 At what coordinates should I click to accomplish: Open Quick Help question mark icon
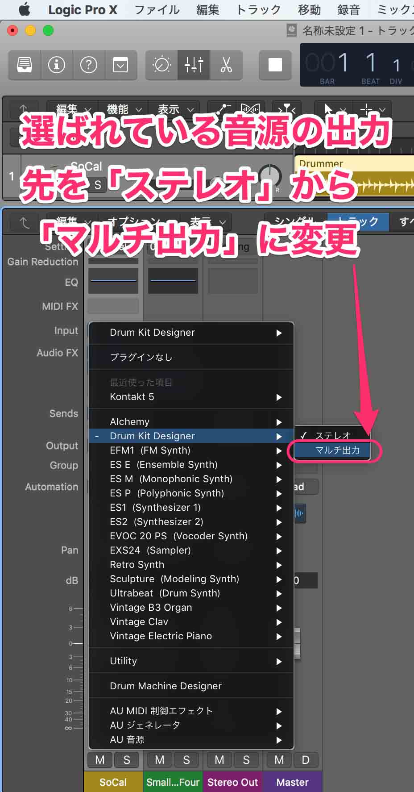pyautogui.click(x=89, y=65)
